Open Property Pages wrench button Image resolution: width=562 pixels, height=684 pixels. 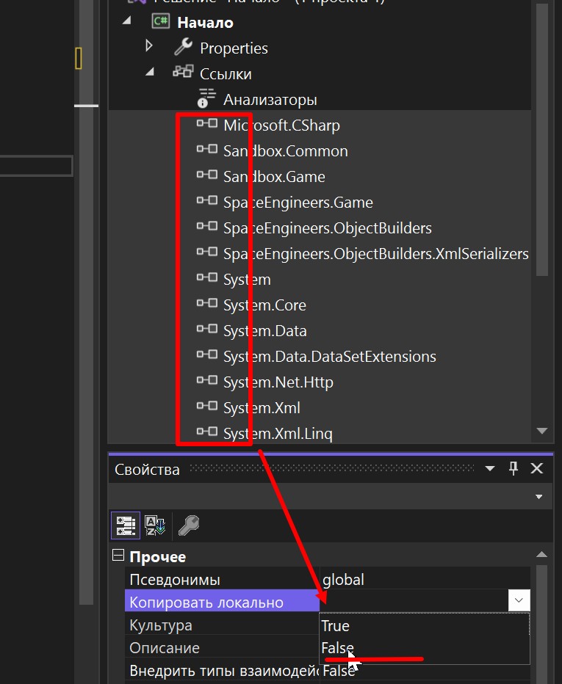pos(189,525)
